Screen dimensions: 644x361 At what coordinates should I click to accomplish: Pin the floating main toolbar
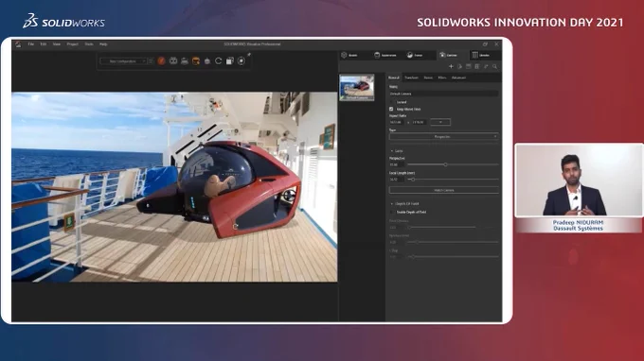coord(249,55)
